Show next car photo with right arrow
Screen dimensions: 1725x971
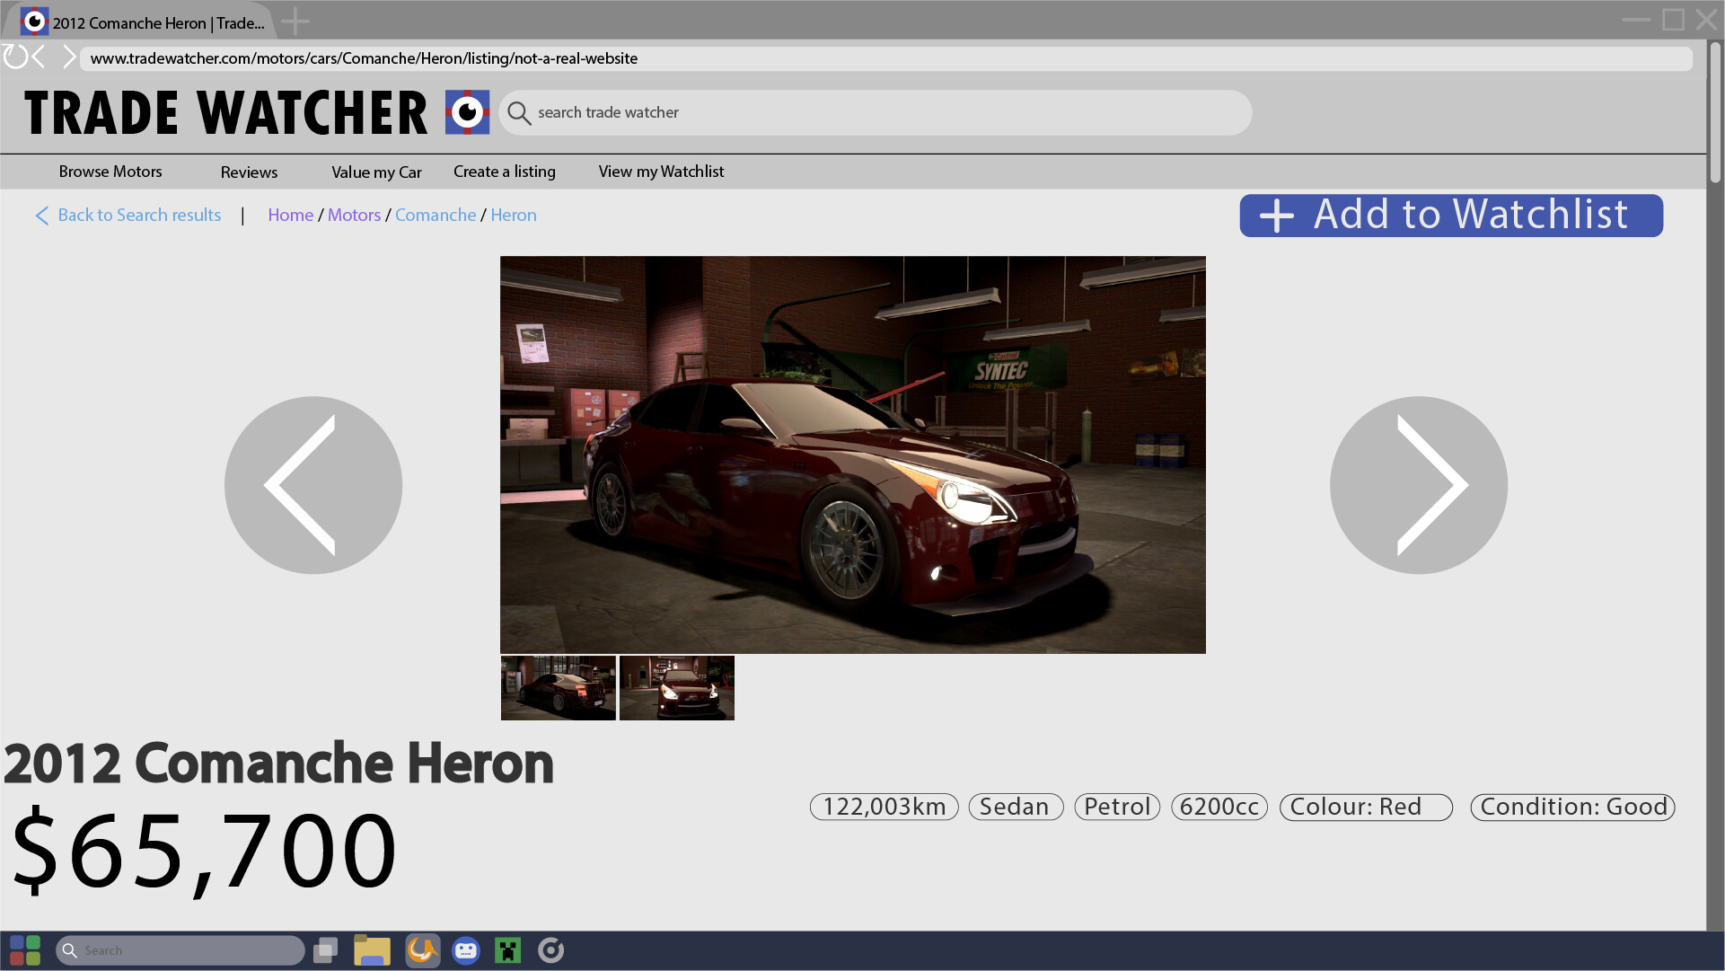[x=1418, y=485]
